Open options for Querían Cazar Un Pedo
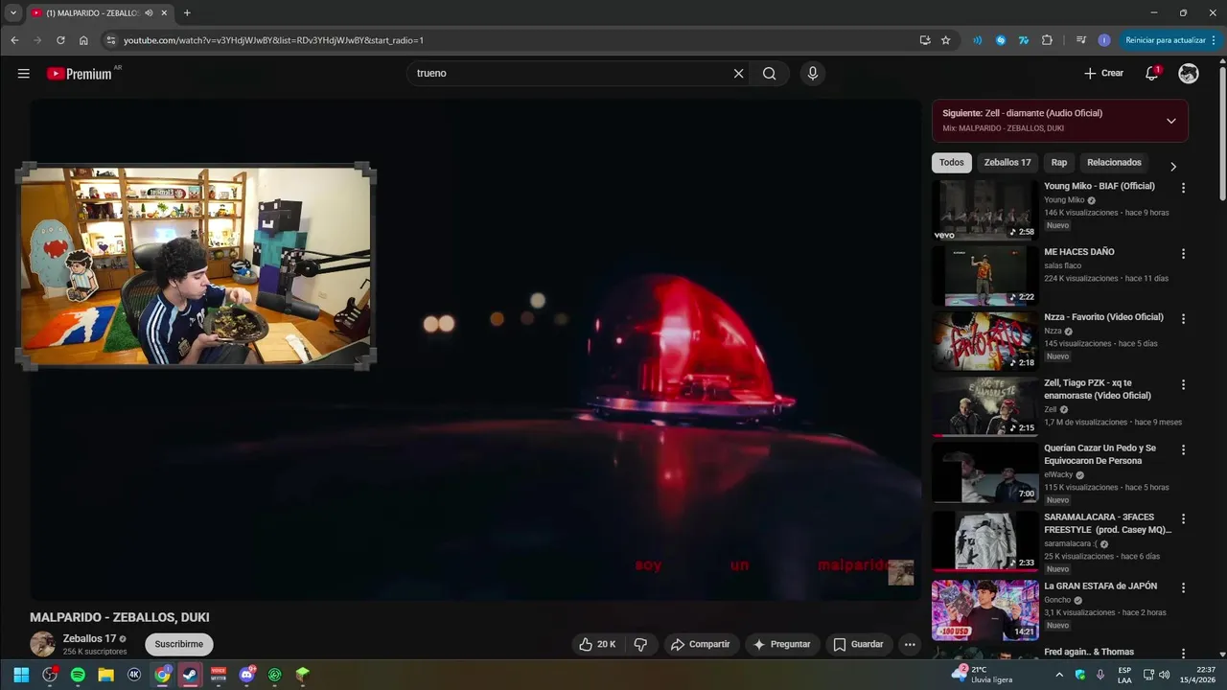 click(x=1183, y=450)
